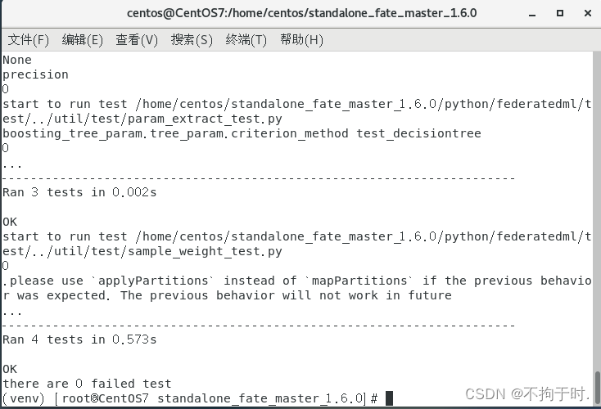Viewport: 601px width, 409px height.
Task: Open the 帮助(H) menu
Action: tap(301, 39)
